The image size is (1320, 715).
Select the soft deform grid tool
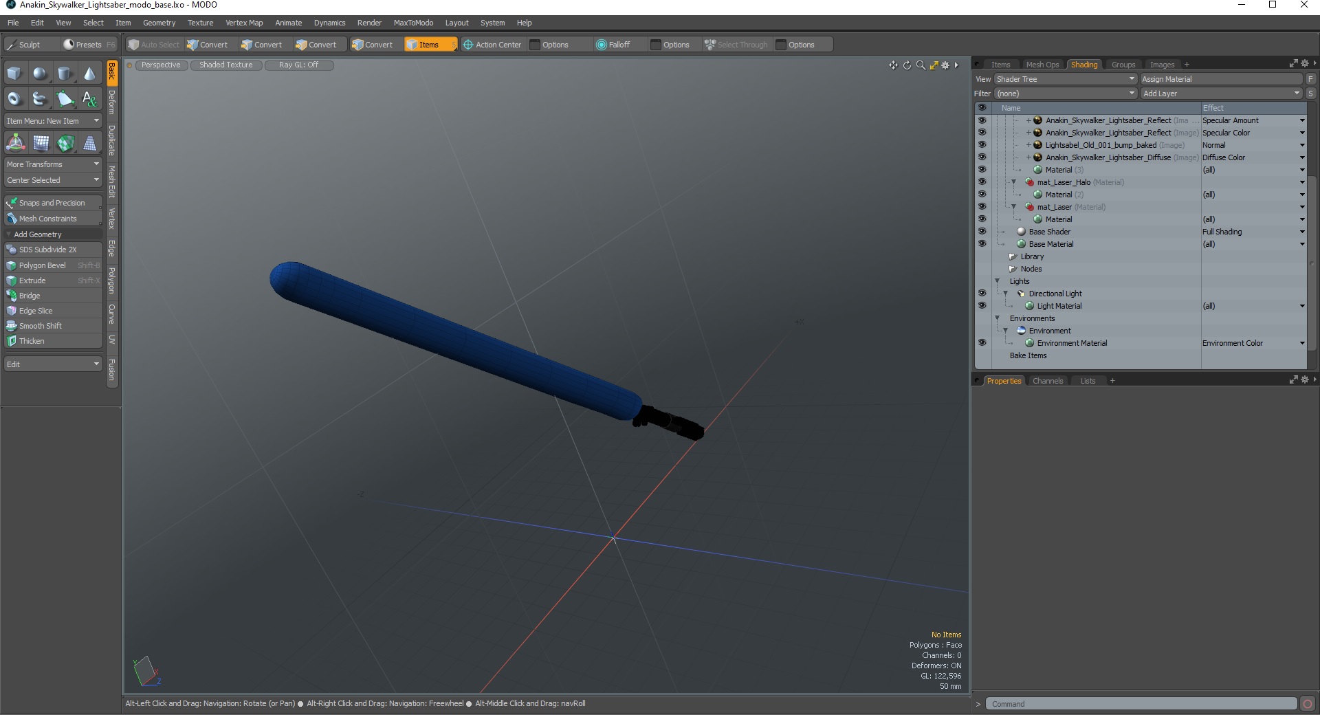tap(40, 143)
